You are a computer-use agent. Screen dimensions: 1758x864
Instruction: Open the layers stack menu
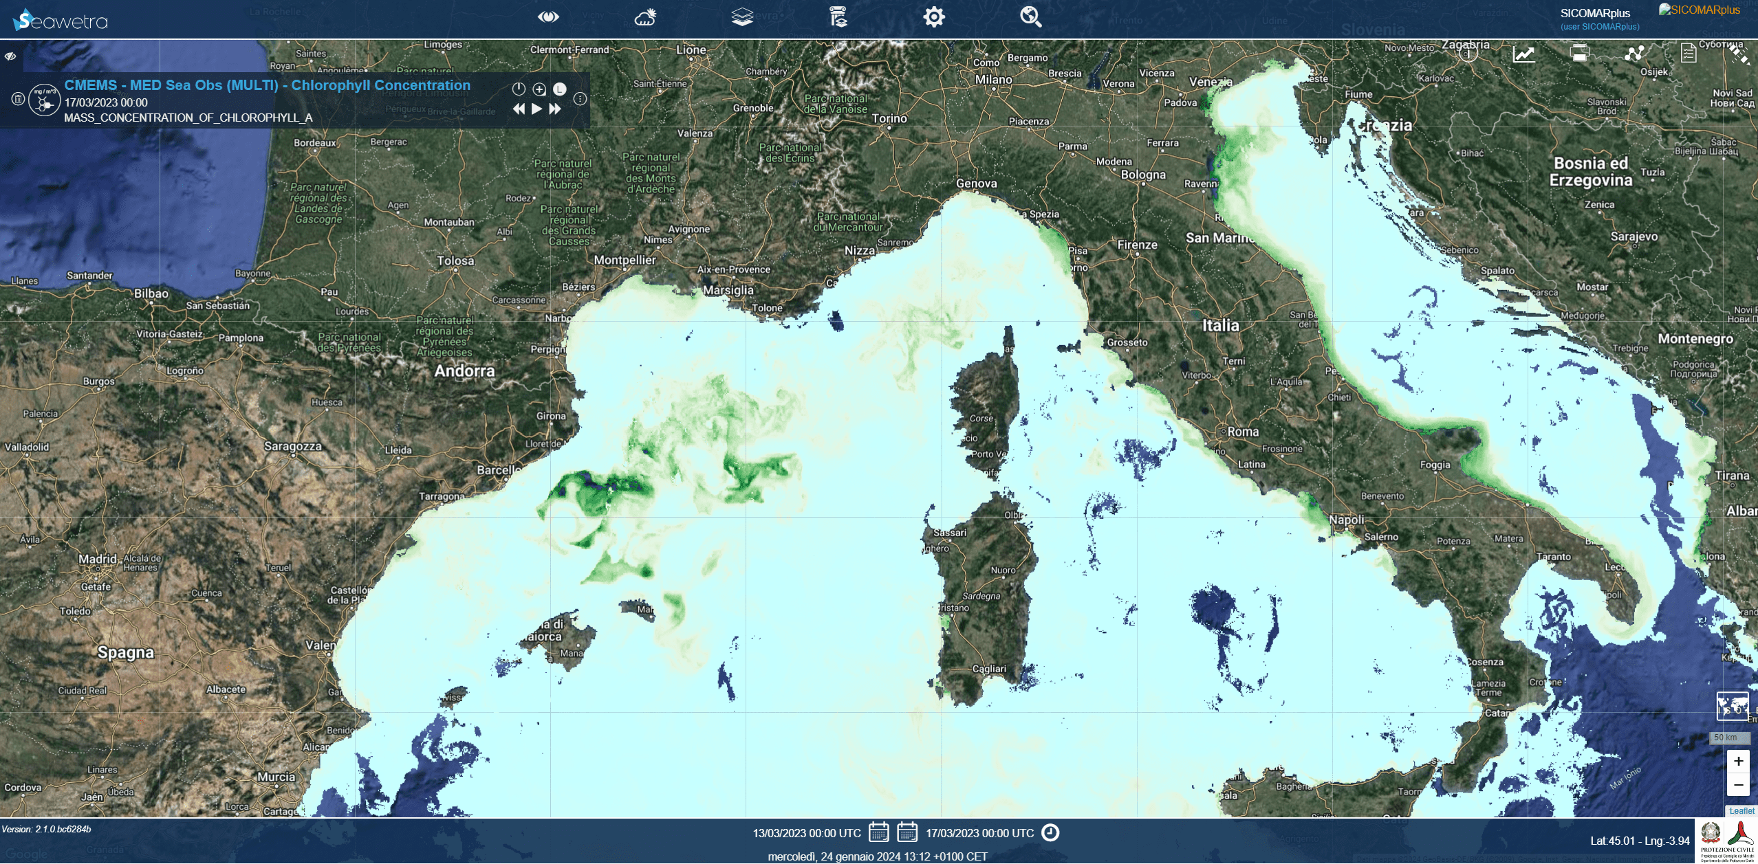click(x=742, y=16)
